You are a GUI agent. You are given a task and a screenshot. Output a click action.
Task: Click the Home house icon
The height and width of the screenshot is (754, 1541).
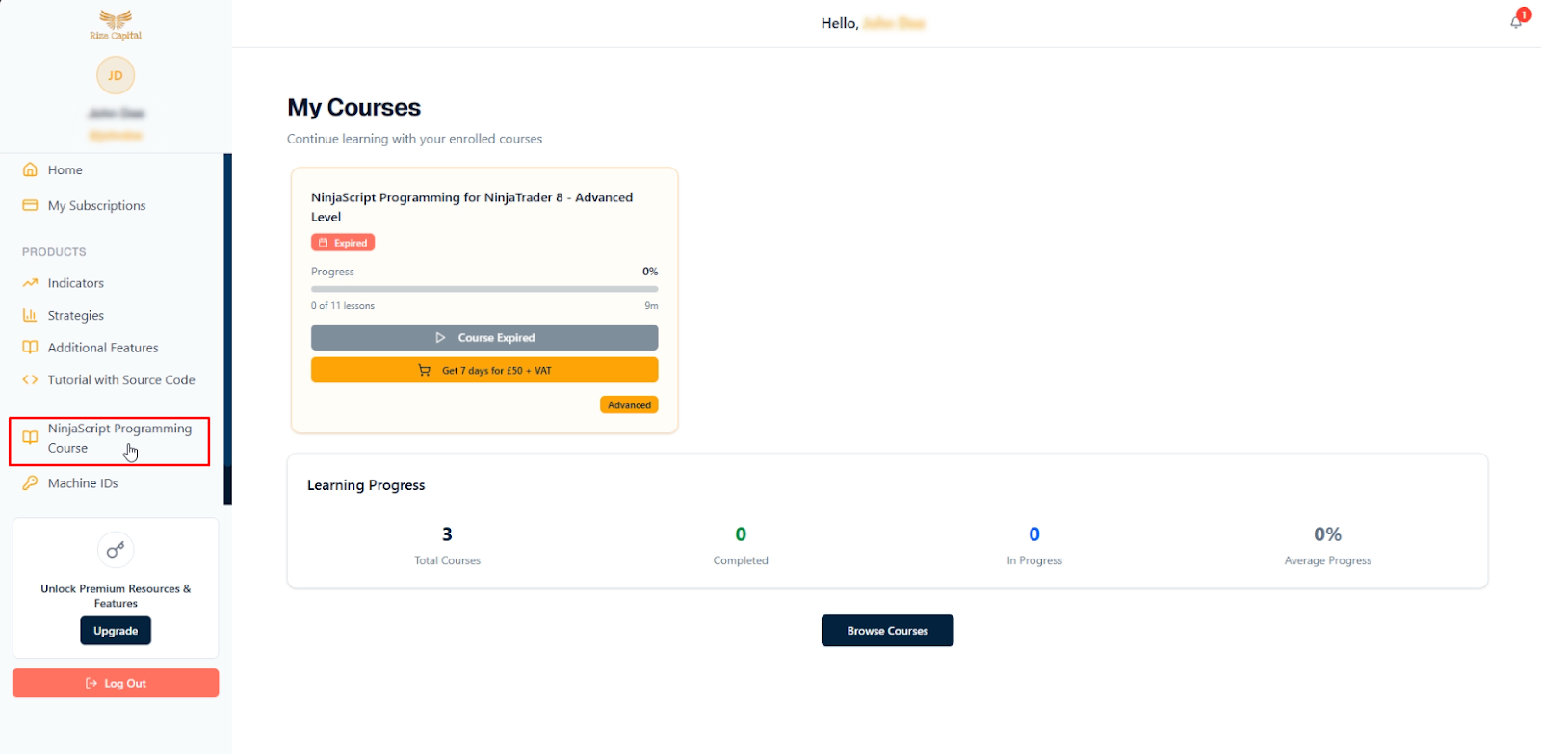(x=30, y=169)
